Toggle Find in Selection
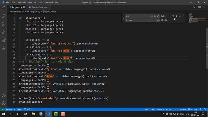This screenshot has height=117, width=208. coord(180,16)
